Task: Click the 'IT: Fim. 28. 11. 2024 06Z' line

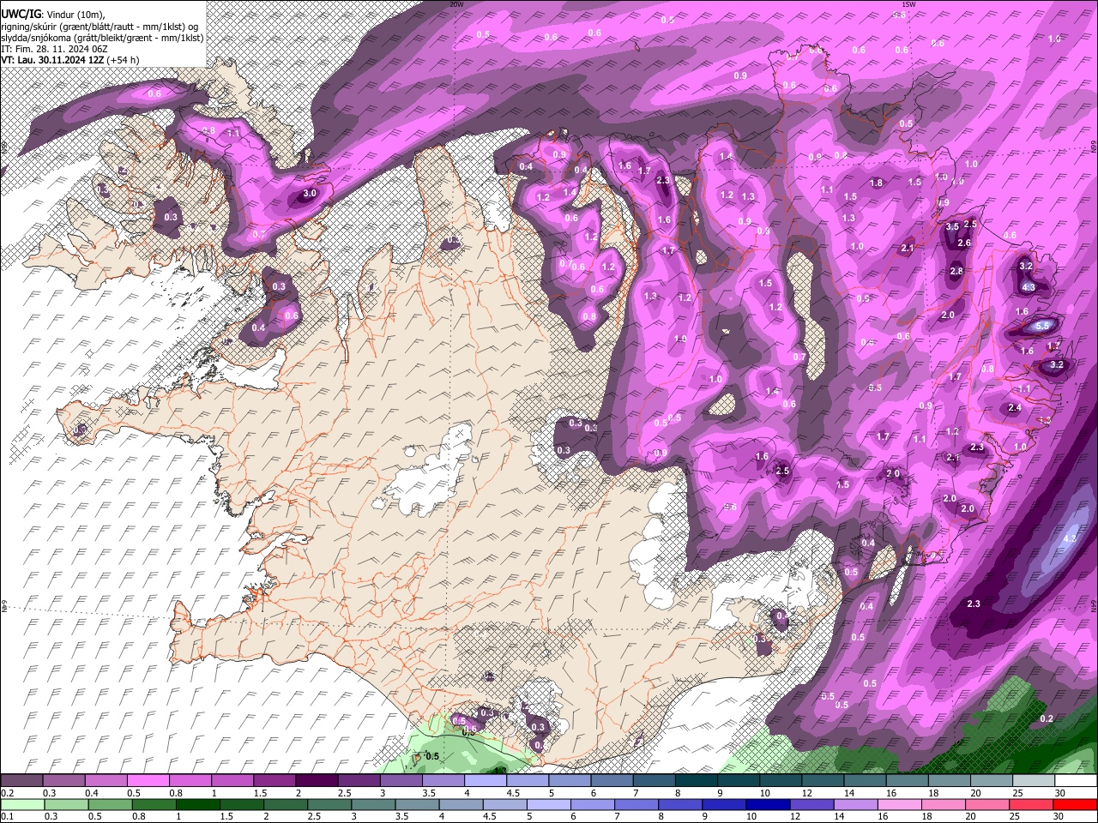Action: coord(55,49)
